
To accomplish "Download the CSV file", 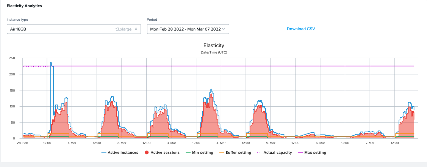I will click(301, 29).
